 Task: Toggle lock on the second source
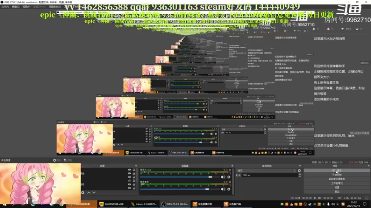(x=134, y=173)
